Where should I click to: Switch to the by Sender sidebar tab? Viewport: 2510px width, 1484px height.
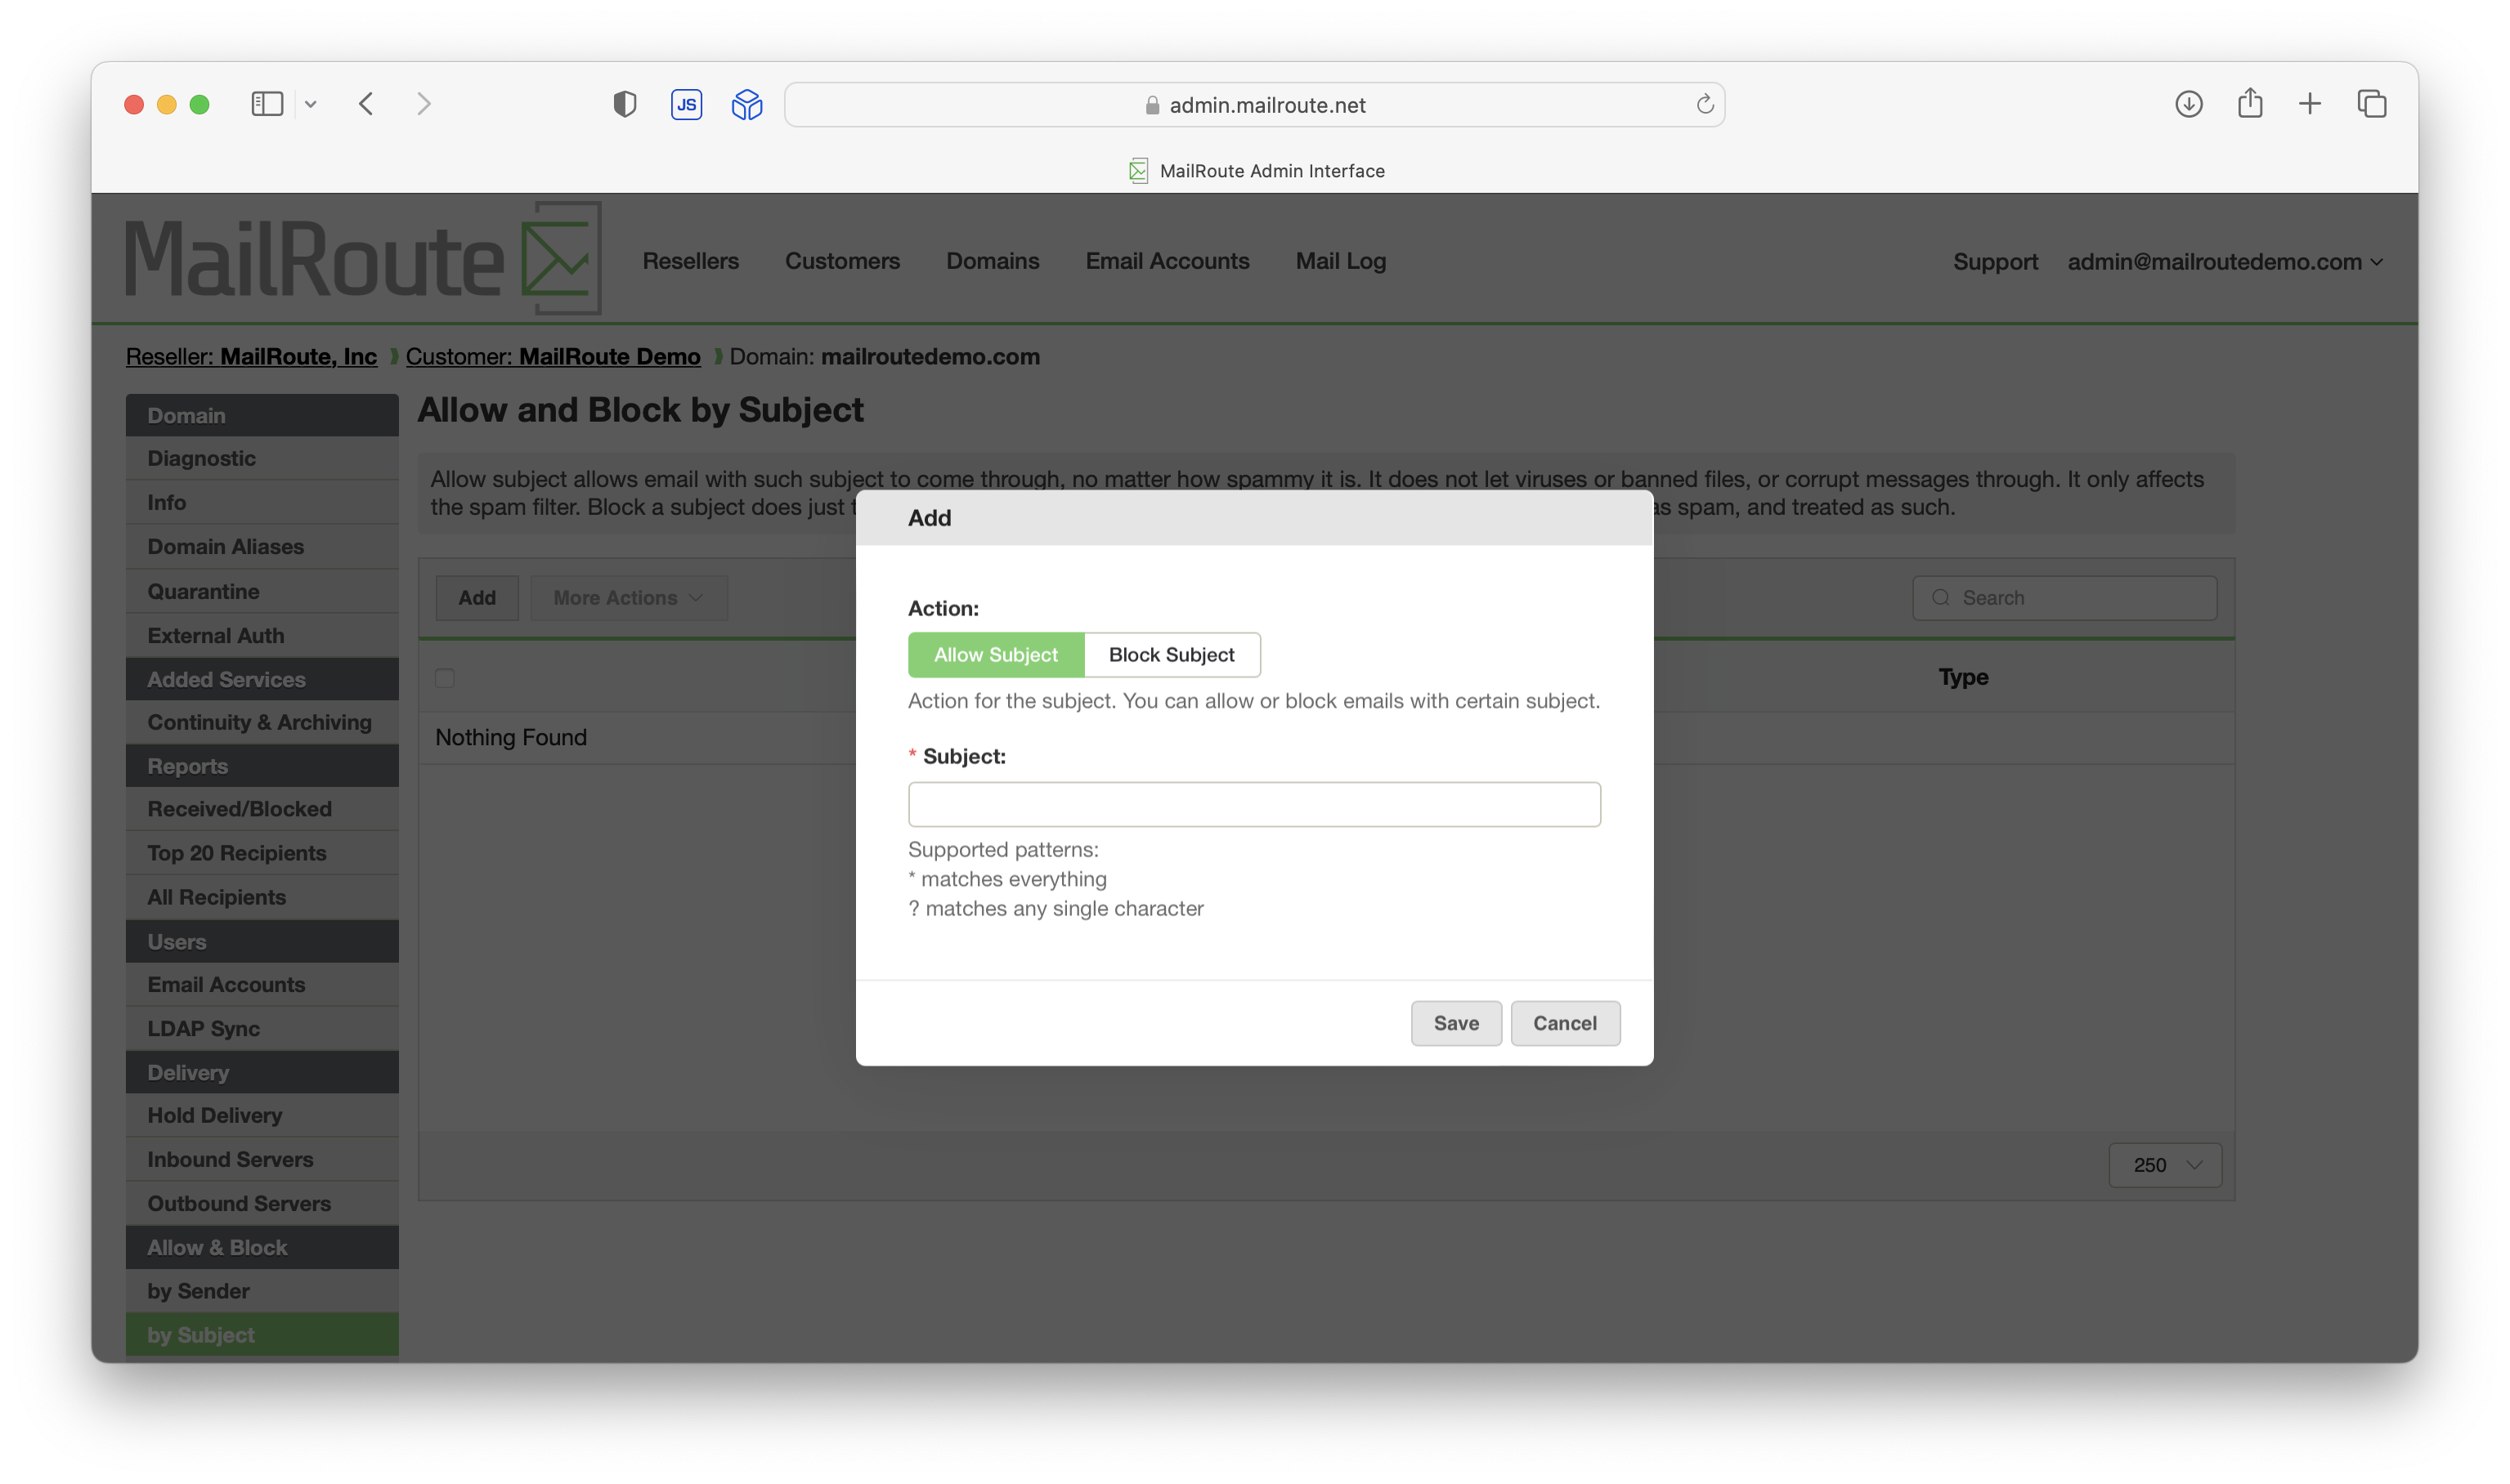pos(199,1290)
